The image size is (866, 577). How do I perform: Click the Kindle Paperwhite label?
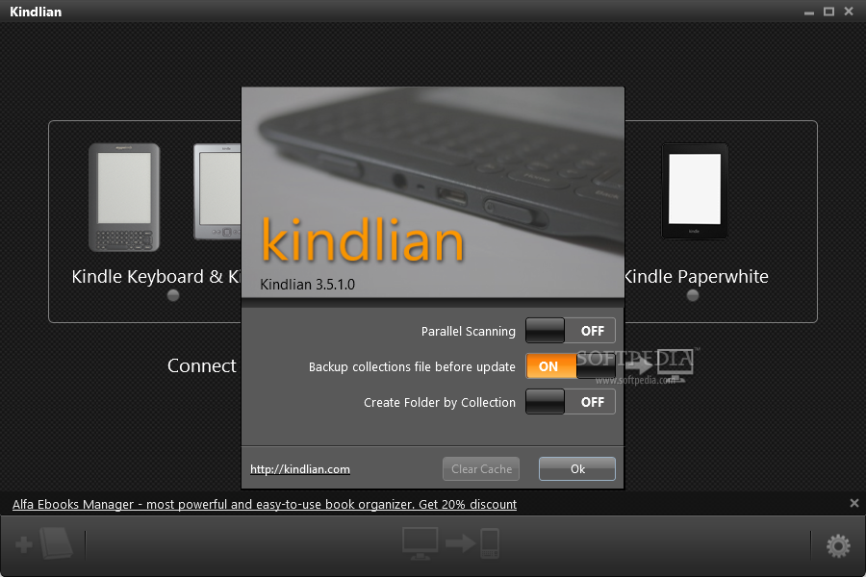(x=697, y=277)
